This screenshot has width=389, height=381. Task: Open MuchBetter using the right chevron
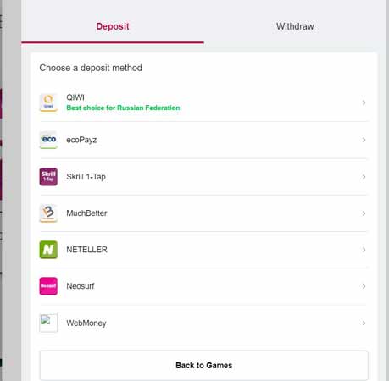[364, 213]
